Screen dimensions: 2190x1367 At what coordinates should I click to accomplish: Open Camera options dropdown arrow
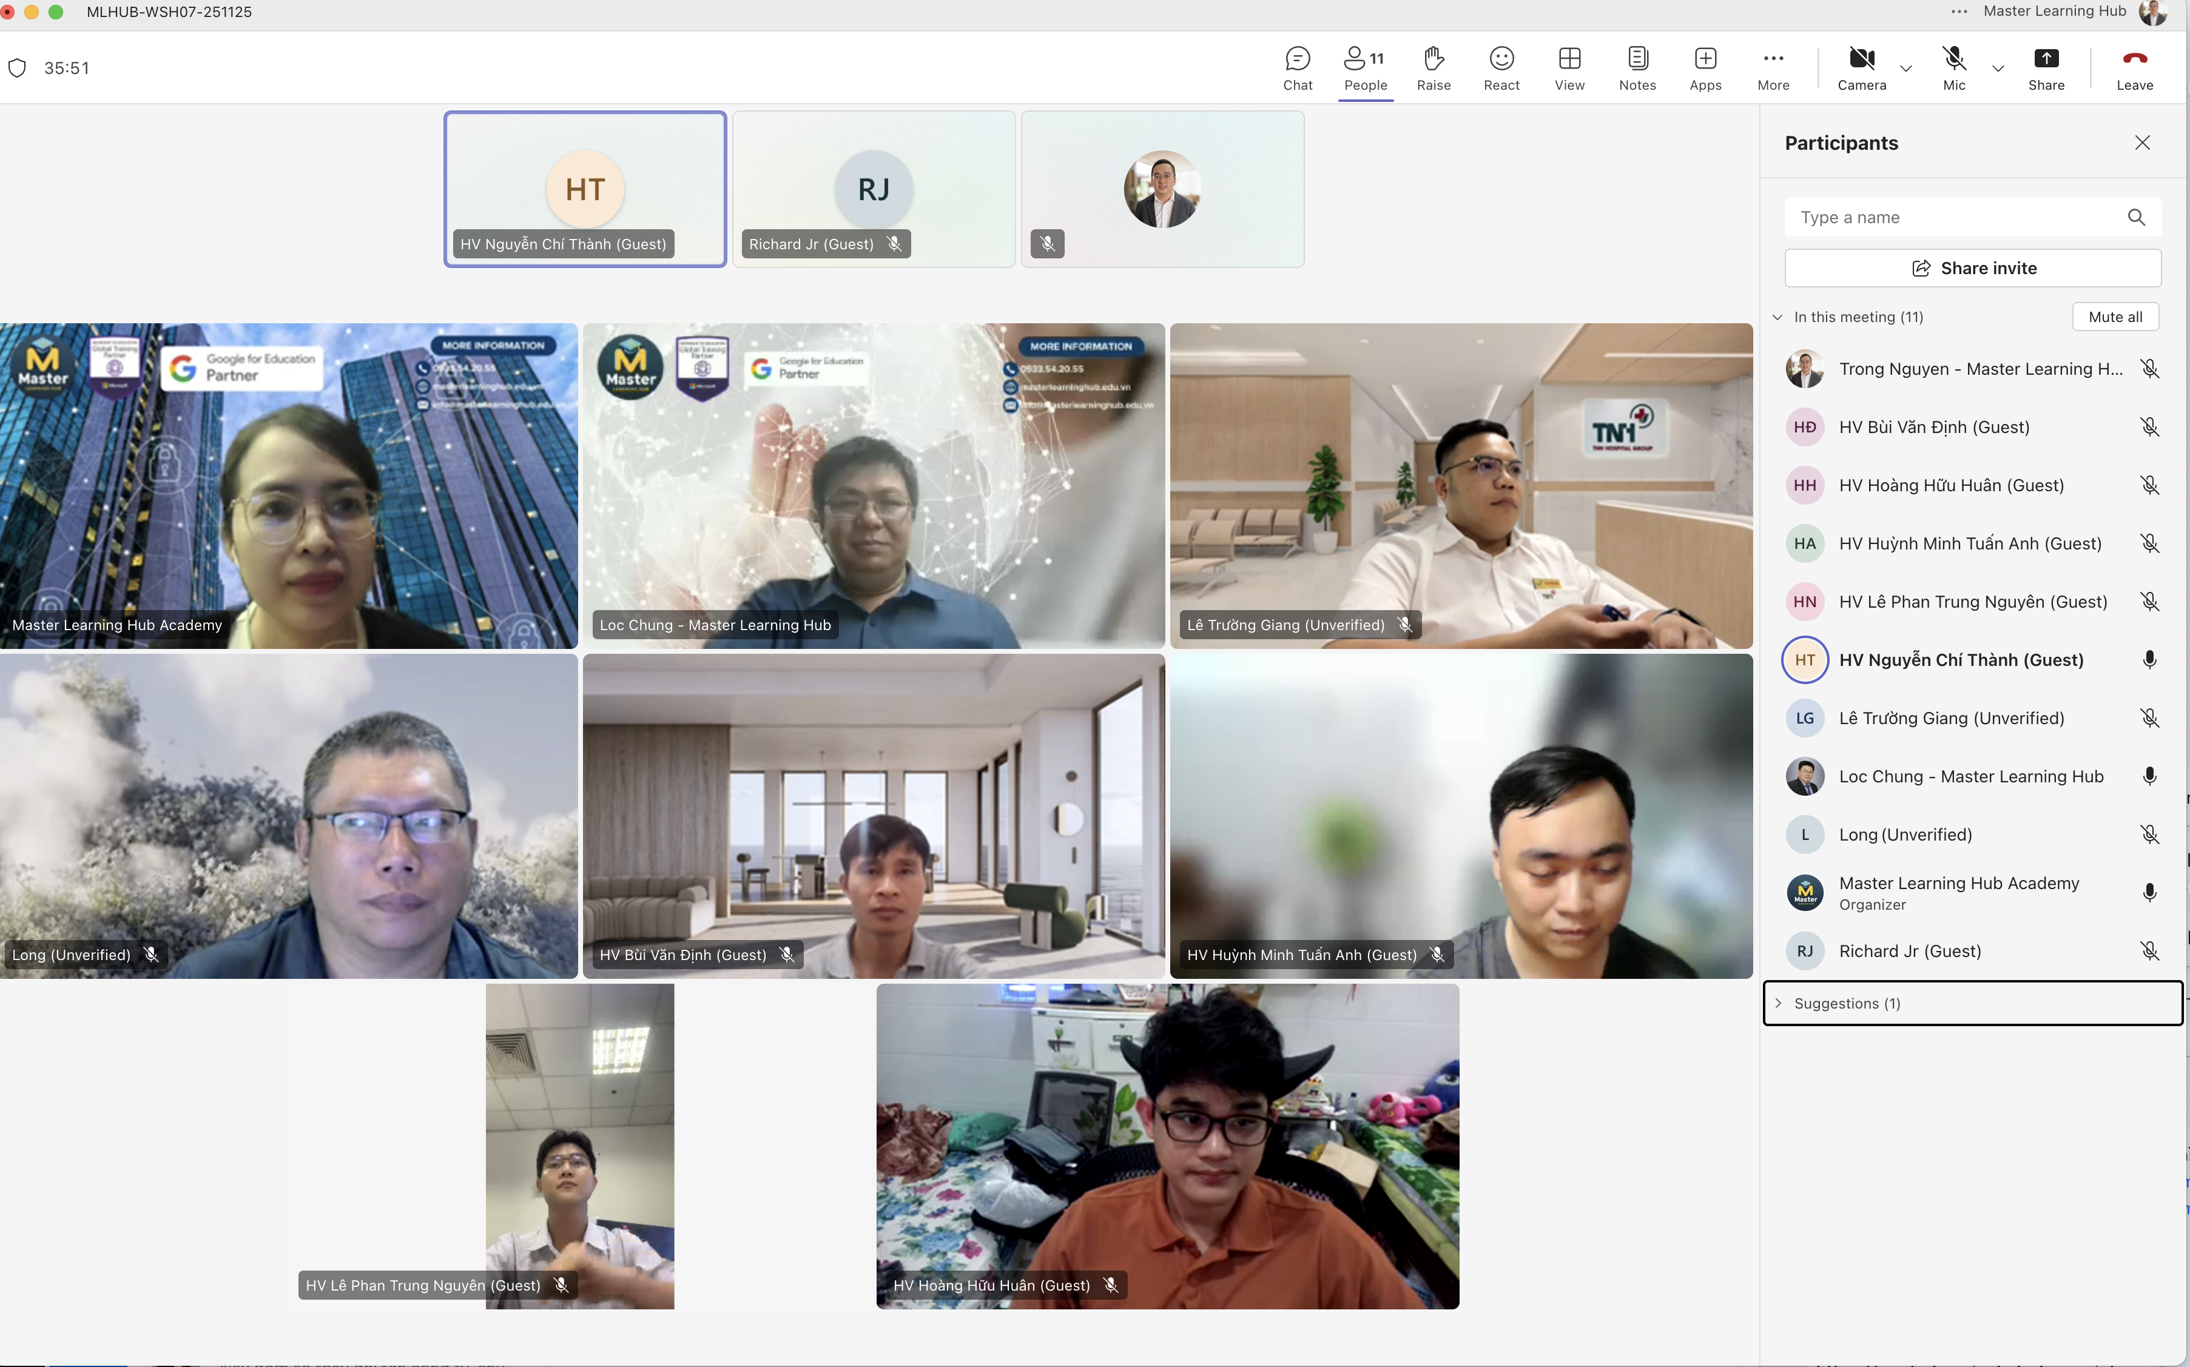(1906, 69)
